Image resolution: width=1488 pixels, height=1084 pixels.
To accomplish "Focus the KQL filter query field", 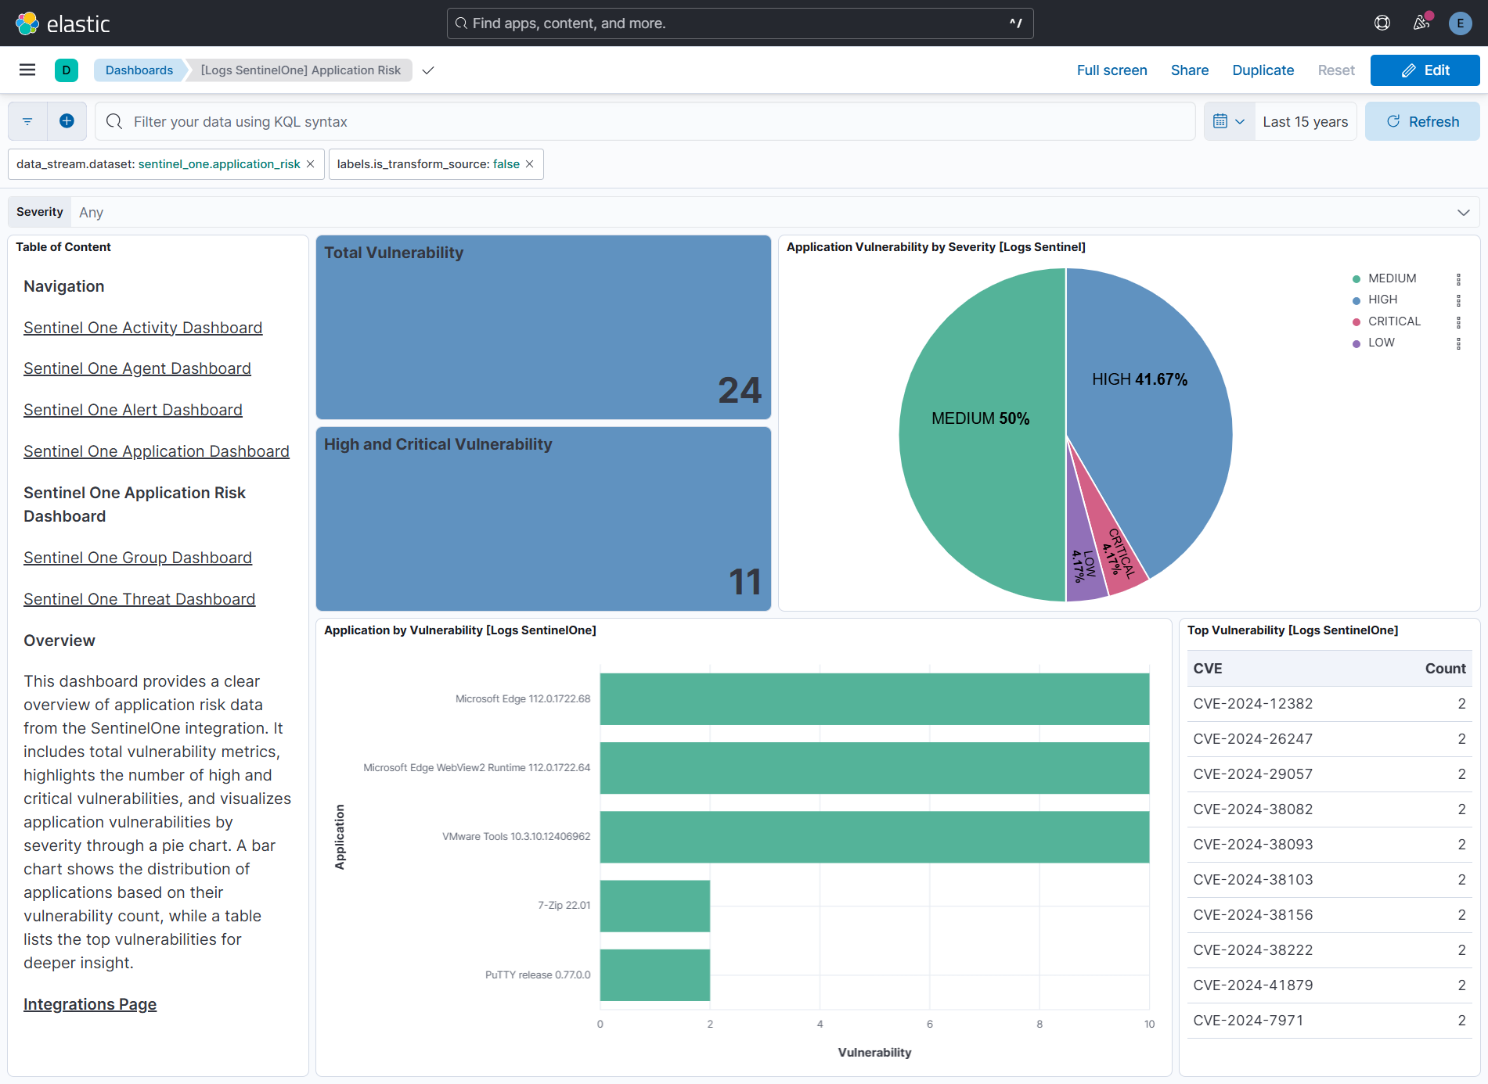I will click(x=645, y=121).
